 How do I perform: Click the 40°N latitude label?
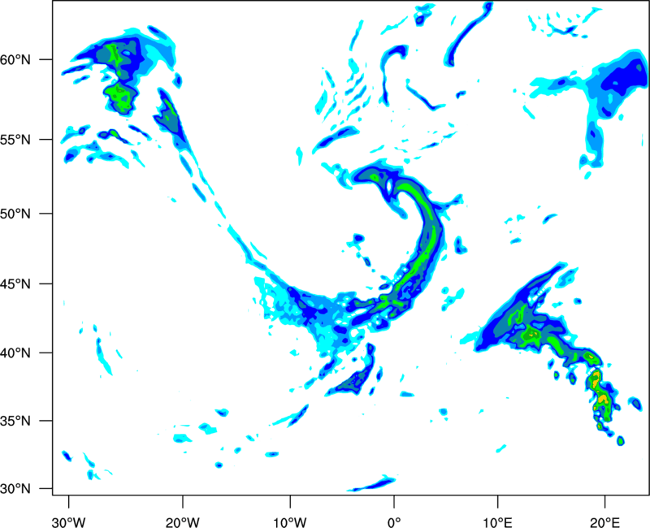pos(15,353)
